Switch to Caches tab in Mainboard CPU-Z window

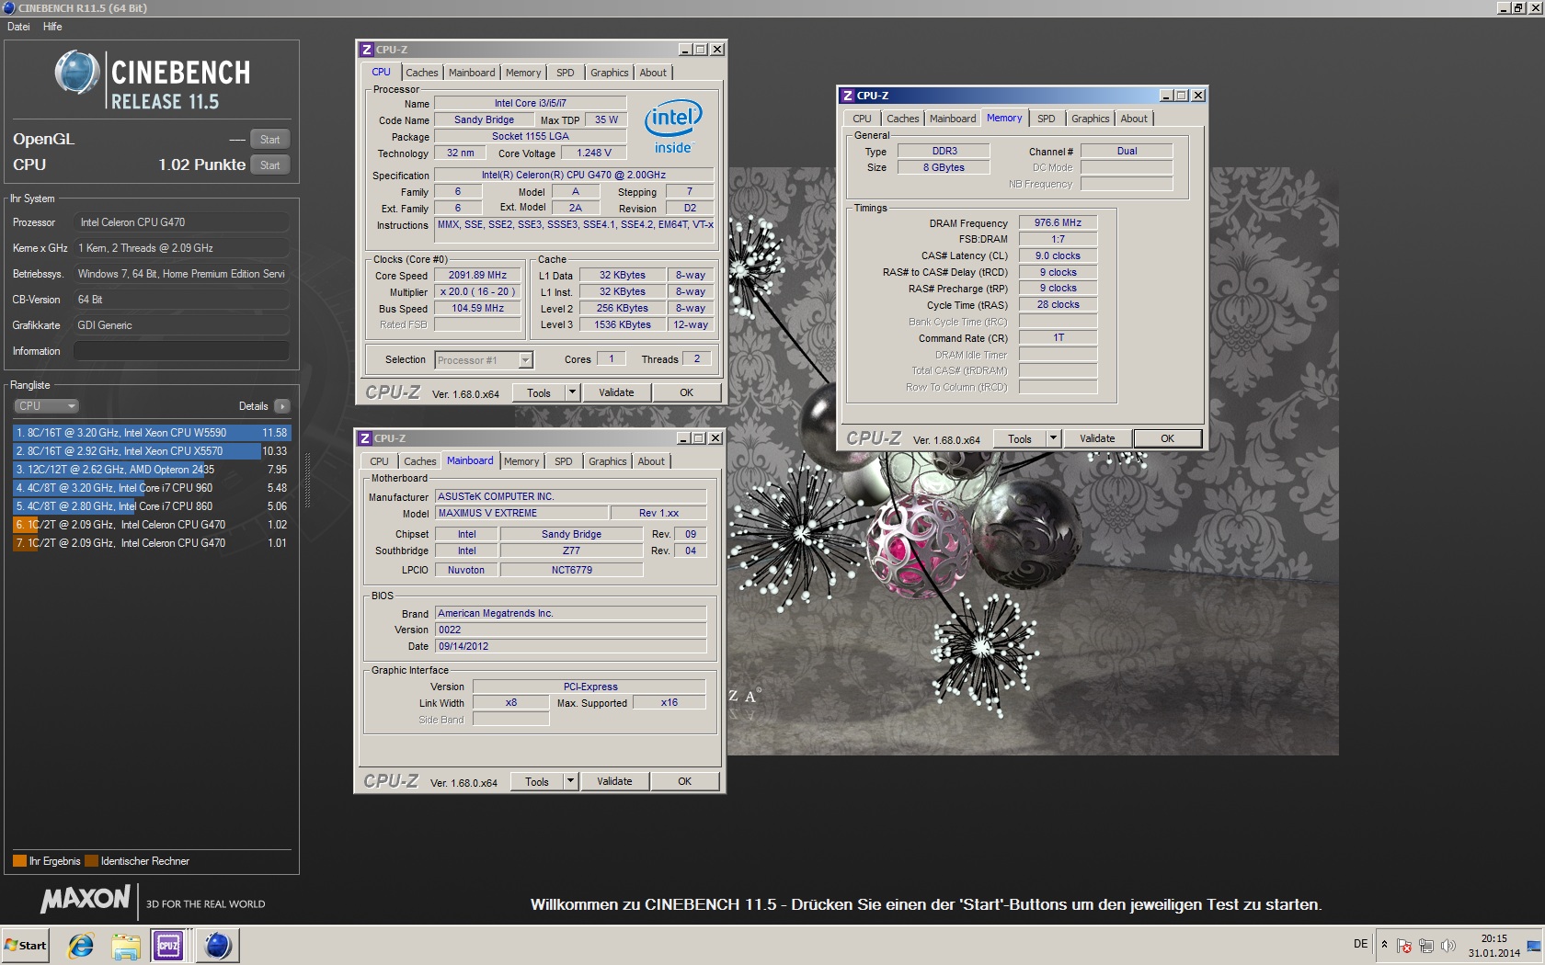coord(420,461)
